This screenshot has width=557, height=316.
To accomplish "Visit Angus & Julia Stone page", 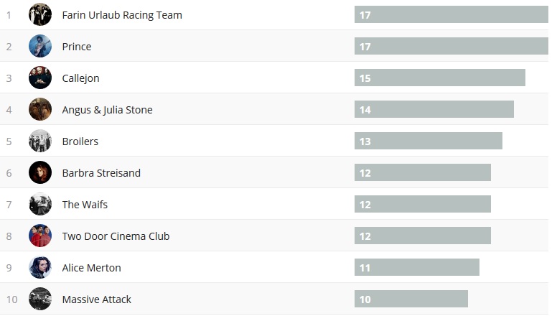I will (x=107, y=110).
